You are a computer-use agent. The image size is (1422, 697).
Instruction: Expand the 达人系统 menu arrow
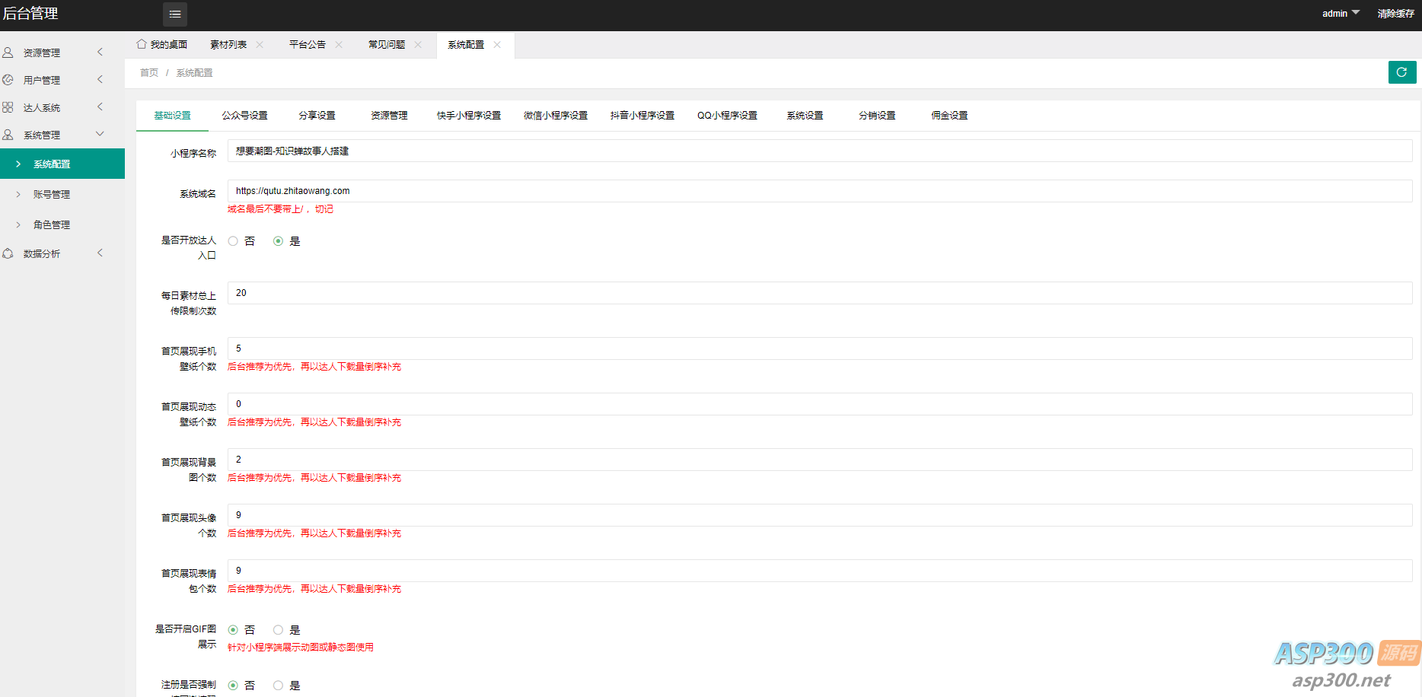pos(100,107)
